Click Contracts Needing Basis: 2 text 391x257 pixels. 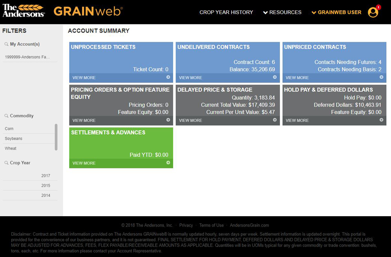tap(350, 69)
